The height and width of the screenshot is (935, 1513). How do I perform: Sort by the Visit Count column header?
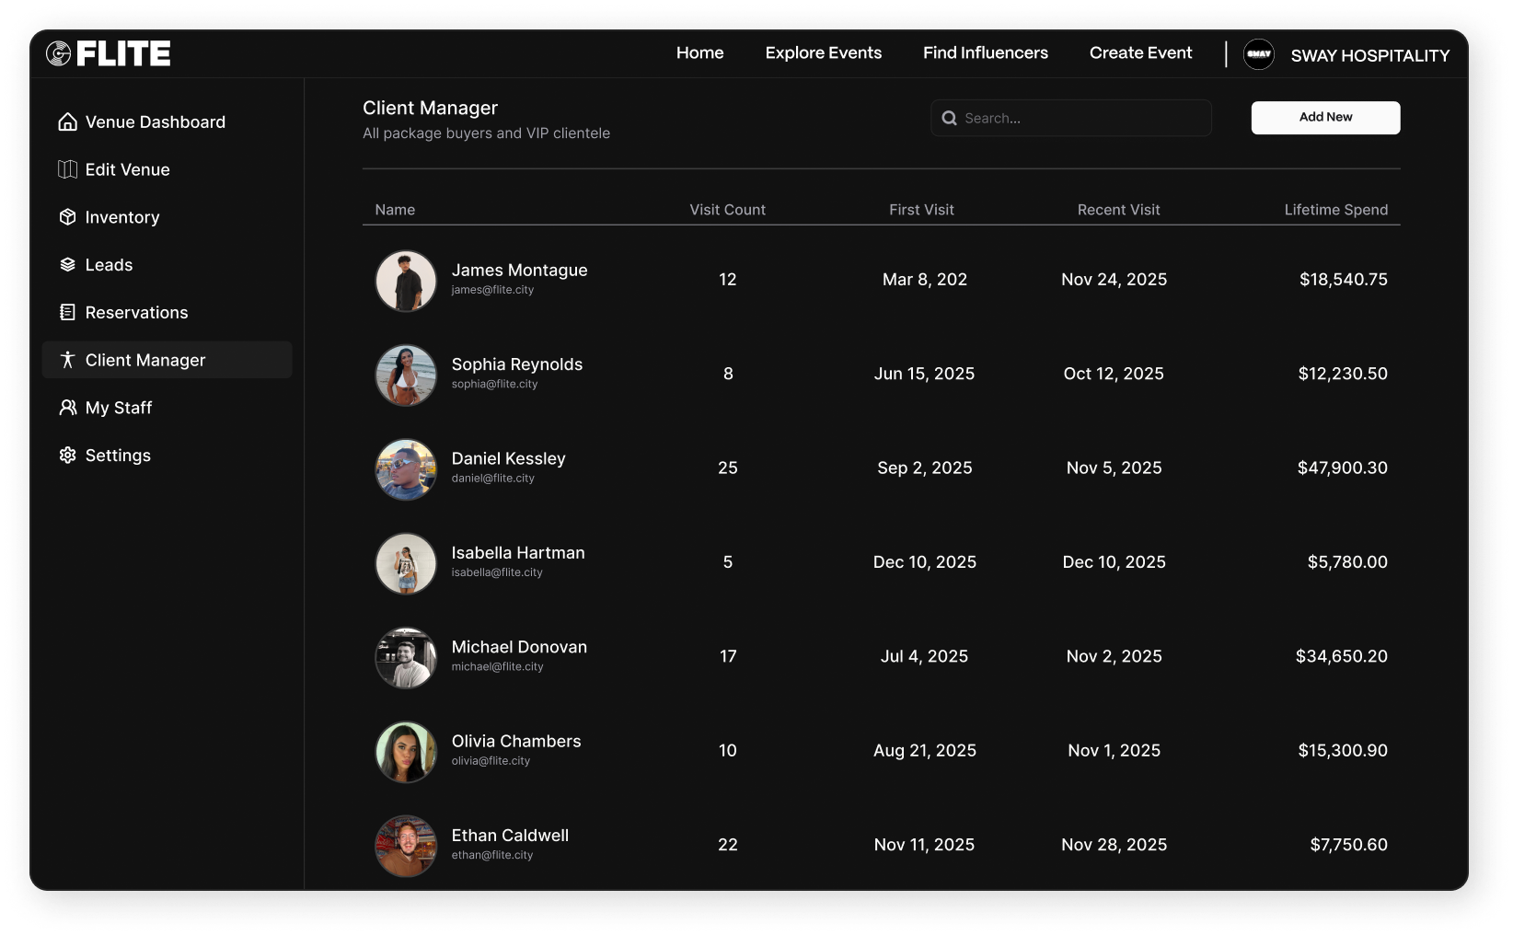pyautogui.click(x=727, y=210)
